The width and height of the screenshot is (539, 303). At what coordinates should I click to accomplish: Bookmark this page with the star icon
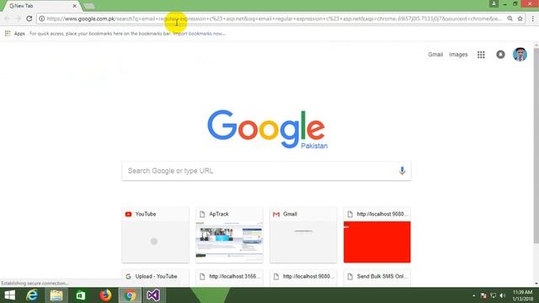(x=520, y=19)
